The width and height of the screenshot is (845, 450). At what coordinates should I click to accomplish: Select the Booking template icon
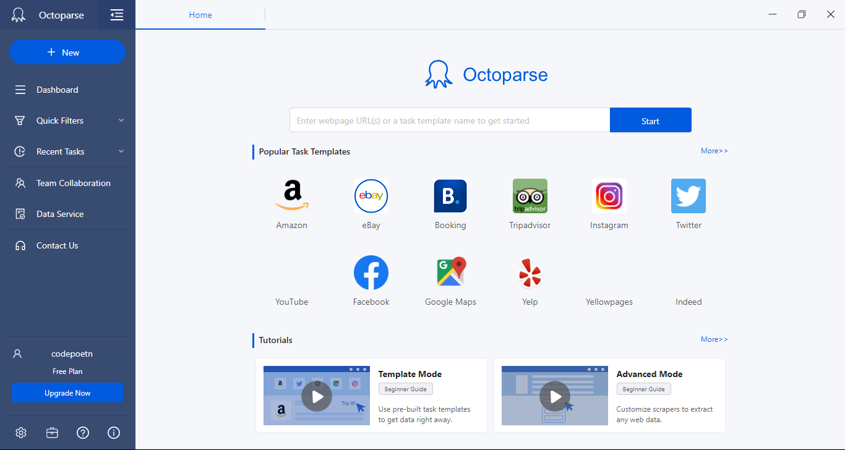[x=450, y=196]
